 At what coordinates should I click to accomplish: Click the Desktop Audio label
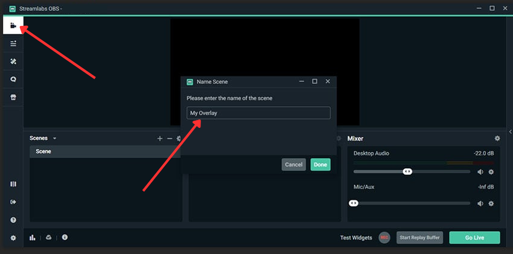pyautogui.click(x=371, y=153)
